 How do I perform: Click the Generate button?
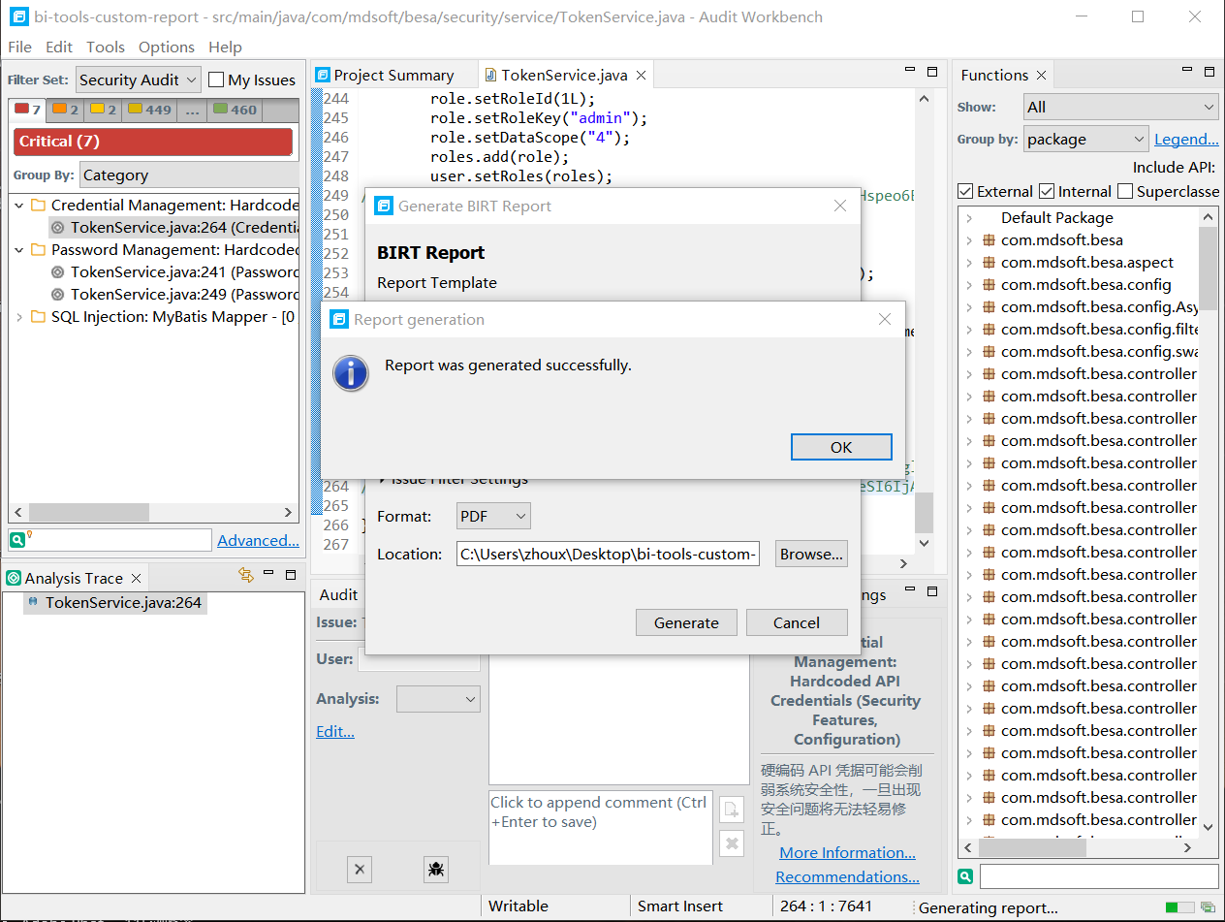tap(686, 622)
